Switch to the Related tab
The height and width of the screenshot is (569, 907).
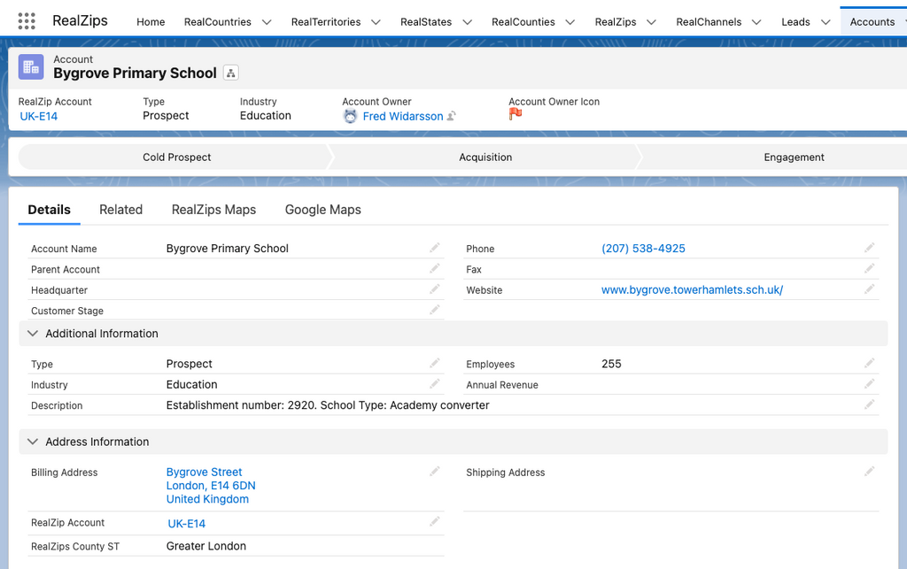point(120,210)
